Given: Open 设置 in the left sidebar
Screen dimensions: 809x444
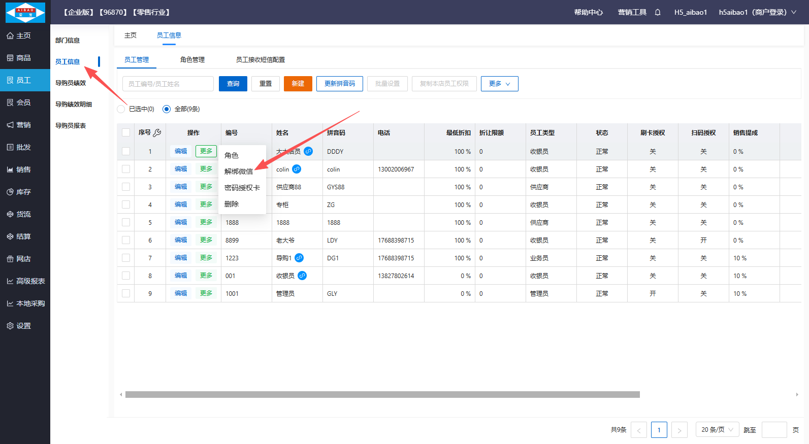Looking at the screenshot, I should tap(23, 326).
